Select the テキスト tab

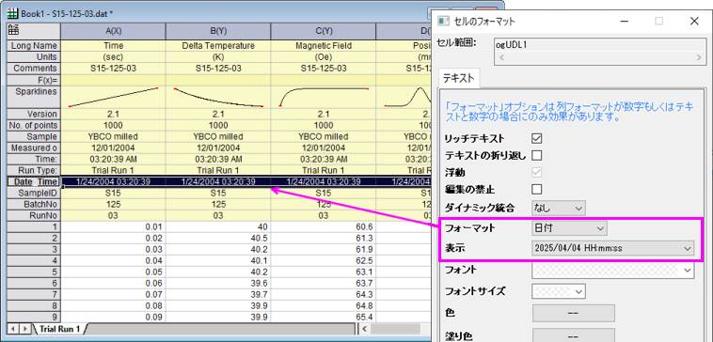[x=459, y=79]
